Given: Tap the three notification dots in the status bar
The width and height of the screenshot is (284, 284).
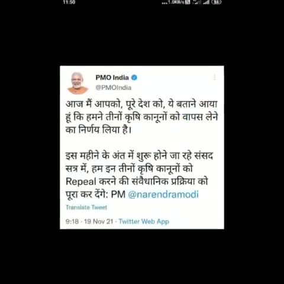Looking at the screenshot, I should (164, 3).
